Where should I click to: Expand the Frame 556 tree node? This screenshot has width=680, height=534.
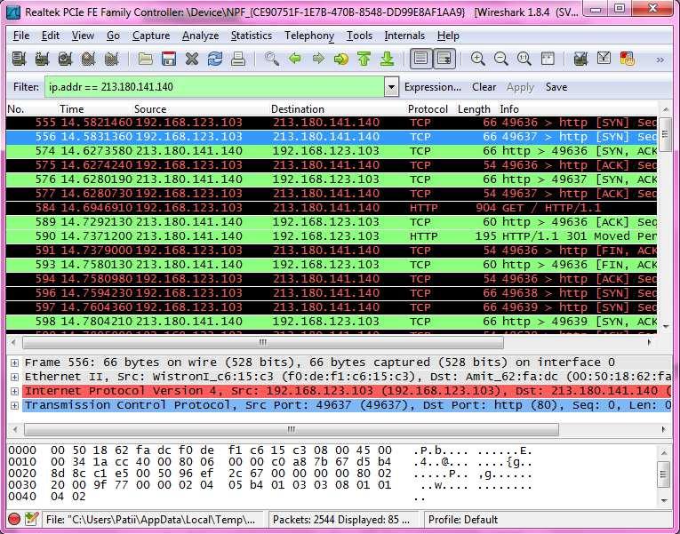14,363
